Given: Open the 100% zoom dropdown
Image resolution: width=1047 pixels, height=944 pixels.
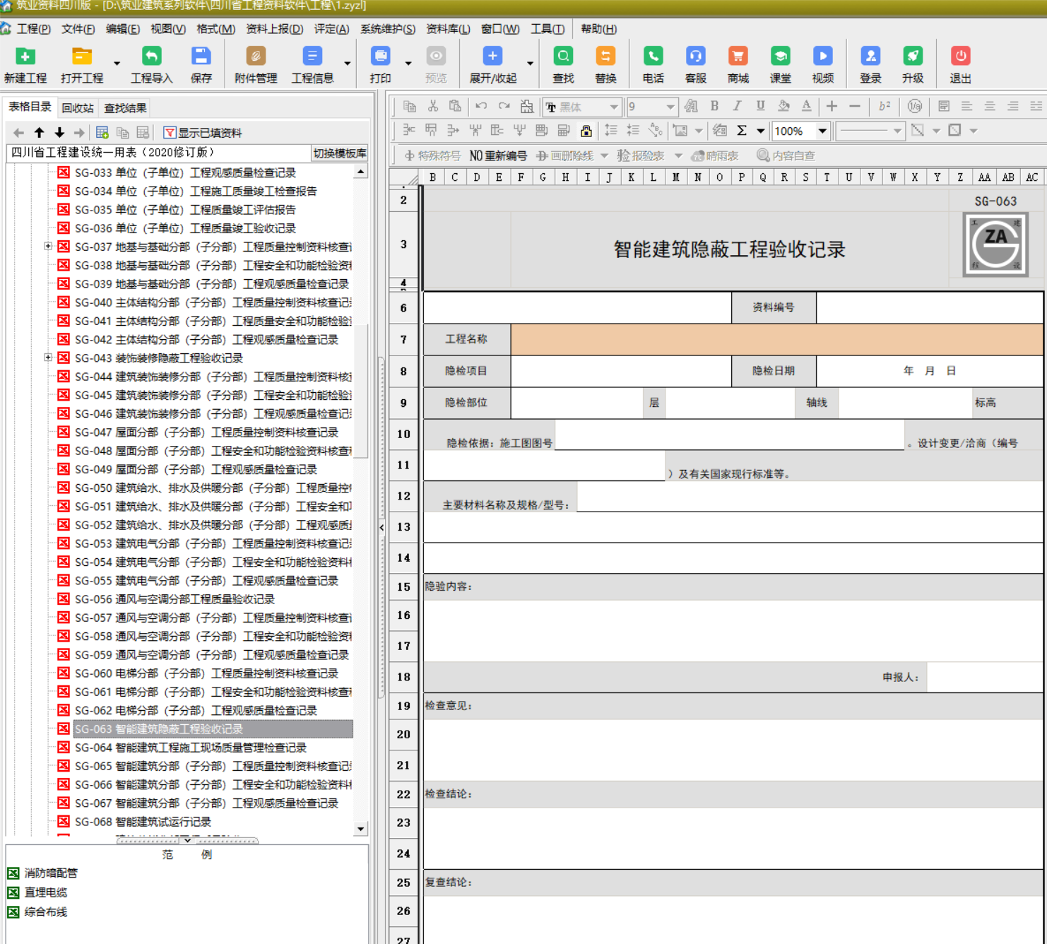Looking at the screenshot, I should [822, 131].
